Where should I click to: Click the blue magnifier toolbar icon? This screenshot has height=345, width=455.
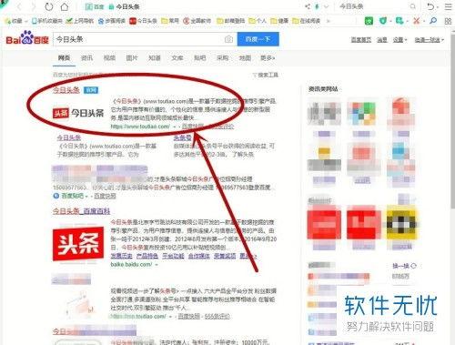[x=433, y=21]
